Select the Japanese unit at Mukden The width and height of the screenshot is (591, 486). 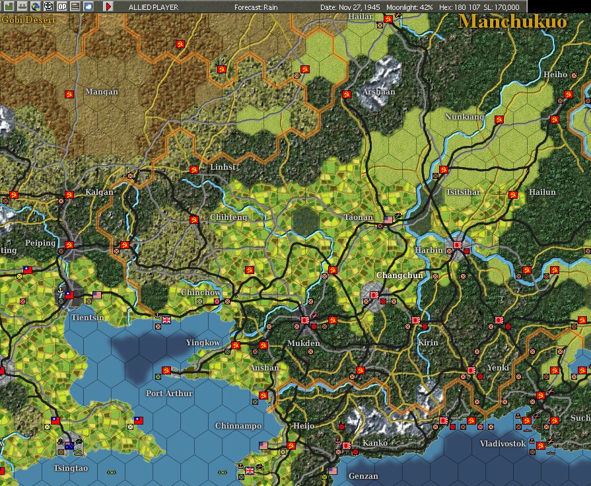coord(305,320)
